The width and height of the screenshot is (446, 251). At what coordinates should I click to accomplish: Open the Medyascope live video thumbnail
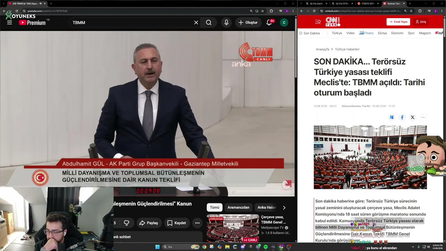[x=233, y=228]
